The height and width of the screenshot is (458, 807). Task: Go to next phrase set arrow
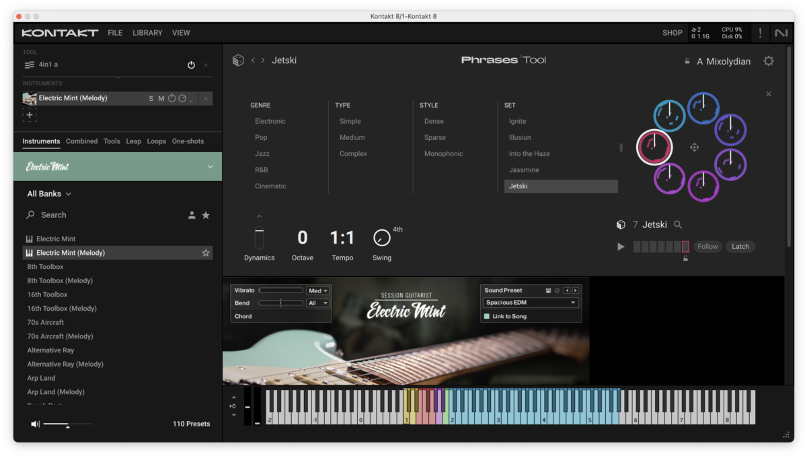263,61
